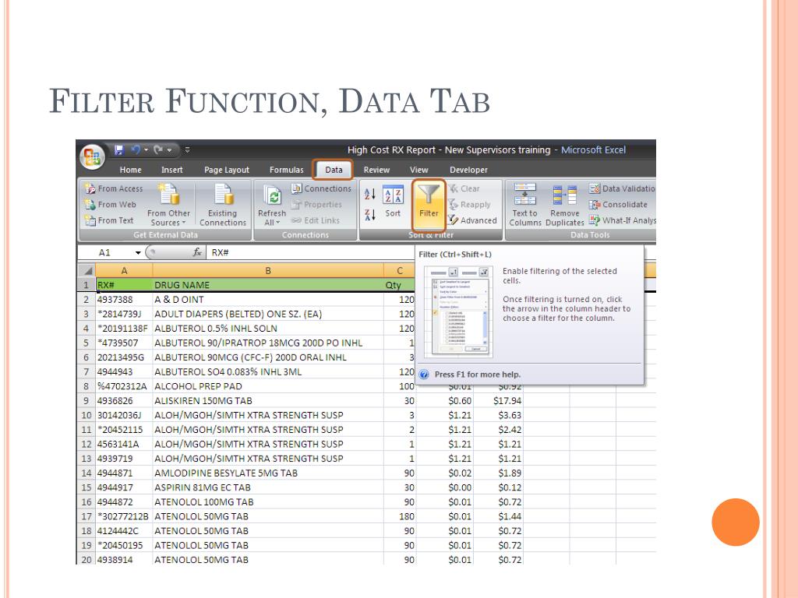This screenshot has width=798, height=598.
Task: Undo the last action
Action: coord(136,149)
